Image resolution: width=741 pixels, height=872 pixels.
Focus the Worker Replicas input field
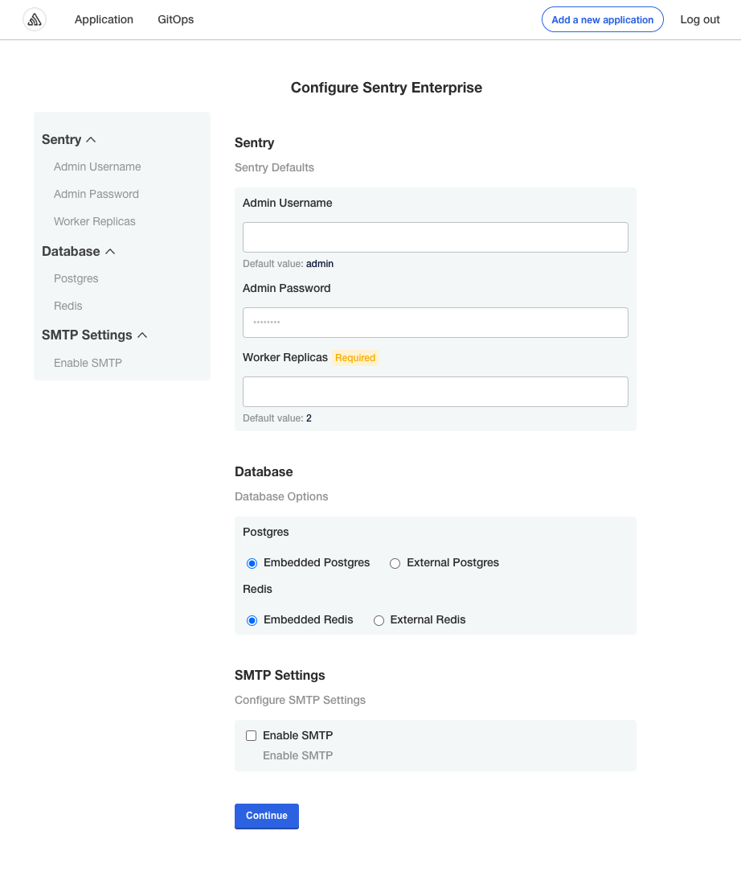(435, 392)
